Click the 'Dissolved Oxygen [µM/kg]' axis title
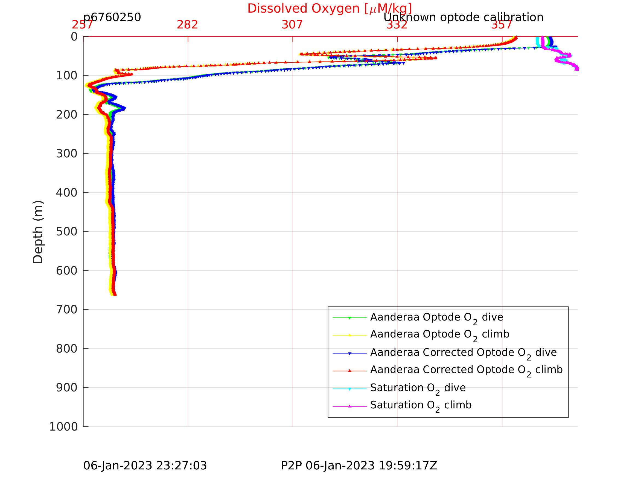The width and height of the screenshot is (638, 479). point(330,9)
